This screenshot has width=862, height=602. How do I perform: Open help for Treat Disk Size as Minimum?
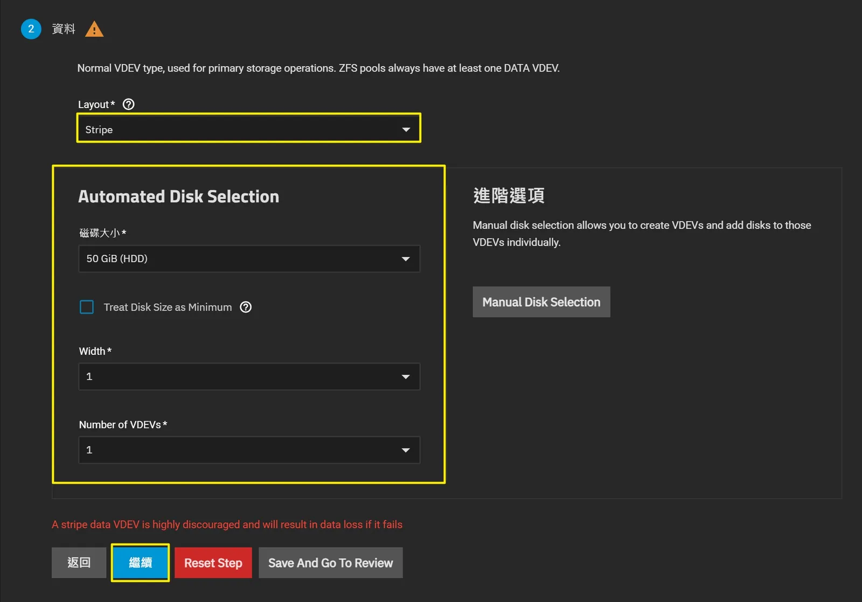246,307
